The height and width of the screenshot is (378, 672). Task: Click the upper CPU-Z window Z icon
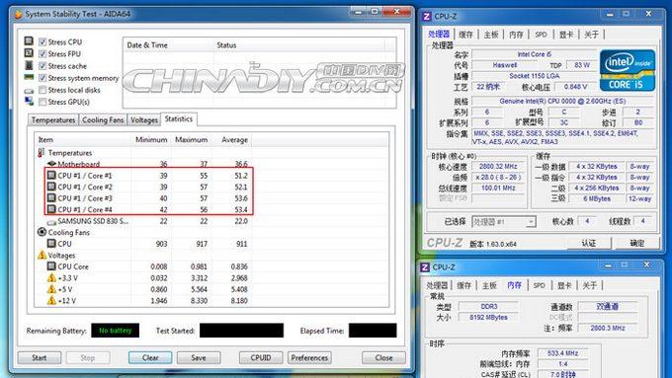427,16
